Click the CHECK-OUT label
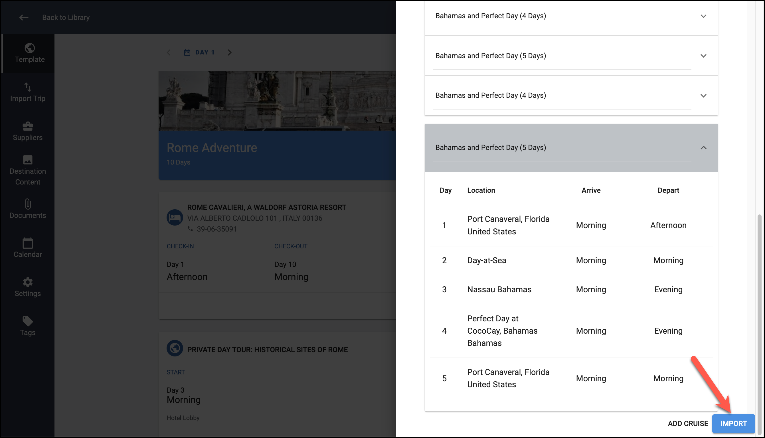This screenshot has height=438, width=765. (x=291, y=246)
